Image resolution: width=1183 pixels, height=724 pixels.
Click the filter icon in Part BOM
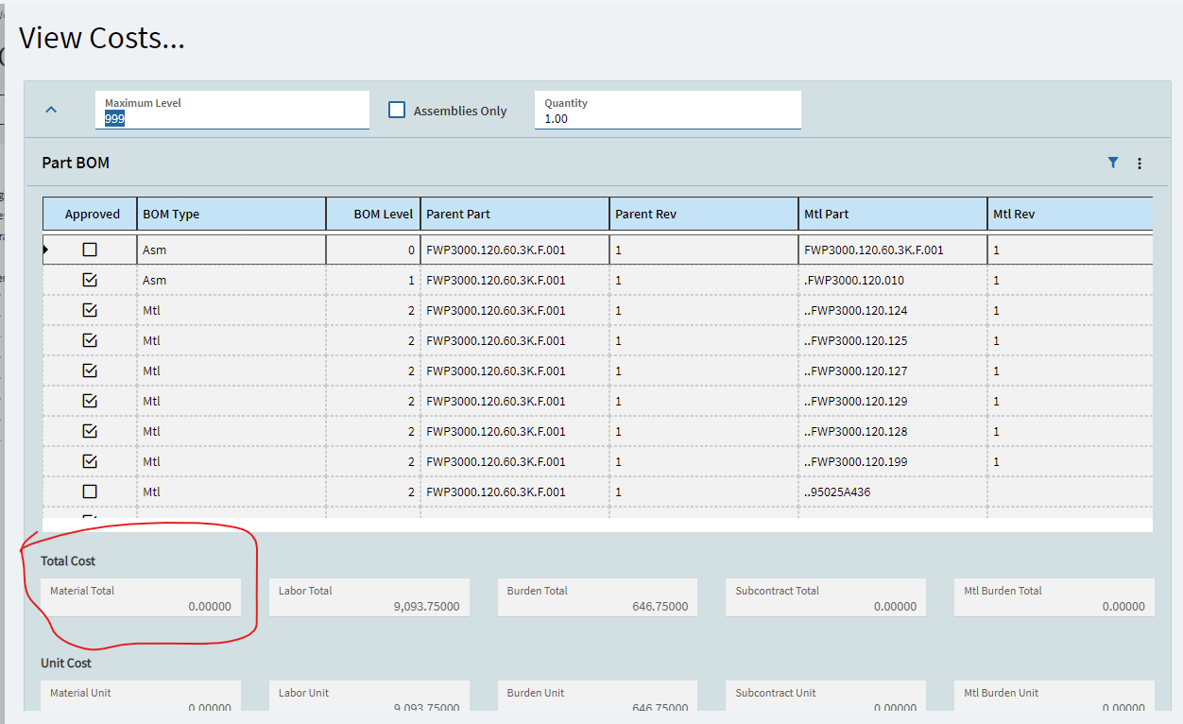click(1113, 163)
